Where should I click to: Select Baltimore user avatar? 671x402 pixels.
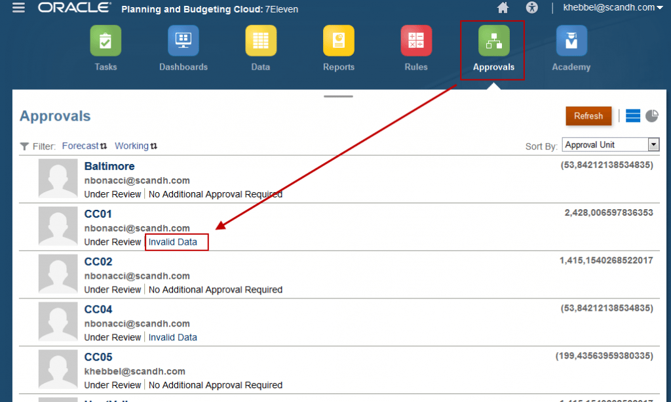coord(58,178)
